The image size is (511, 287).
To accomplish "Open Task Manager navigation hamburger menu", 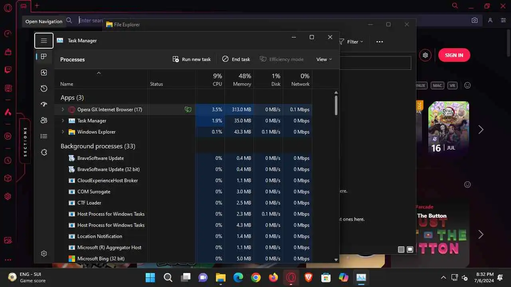I will (x=44, y=41).
